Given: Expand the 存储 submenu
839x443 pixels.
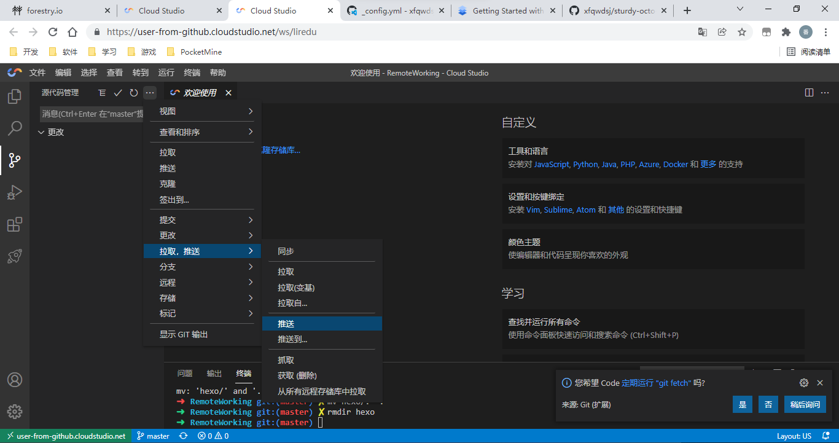Looking at the screenshot, I should pos(202,298).
